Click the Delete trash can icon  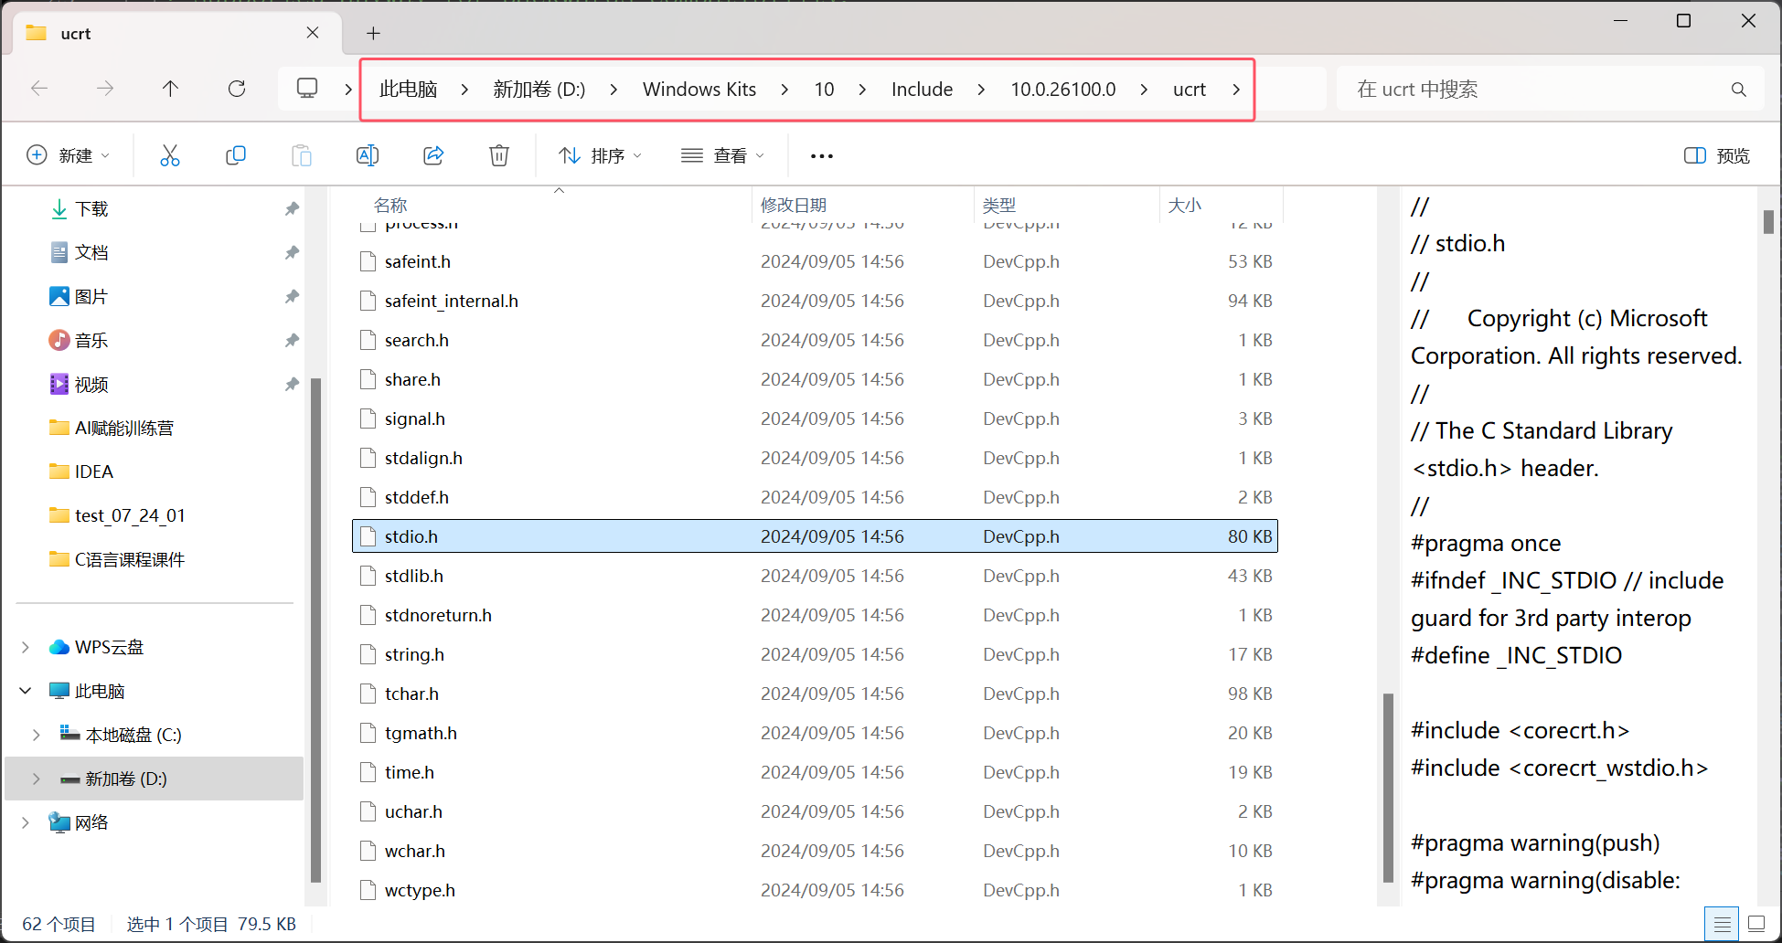(499, 155)
